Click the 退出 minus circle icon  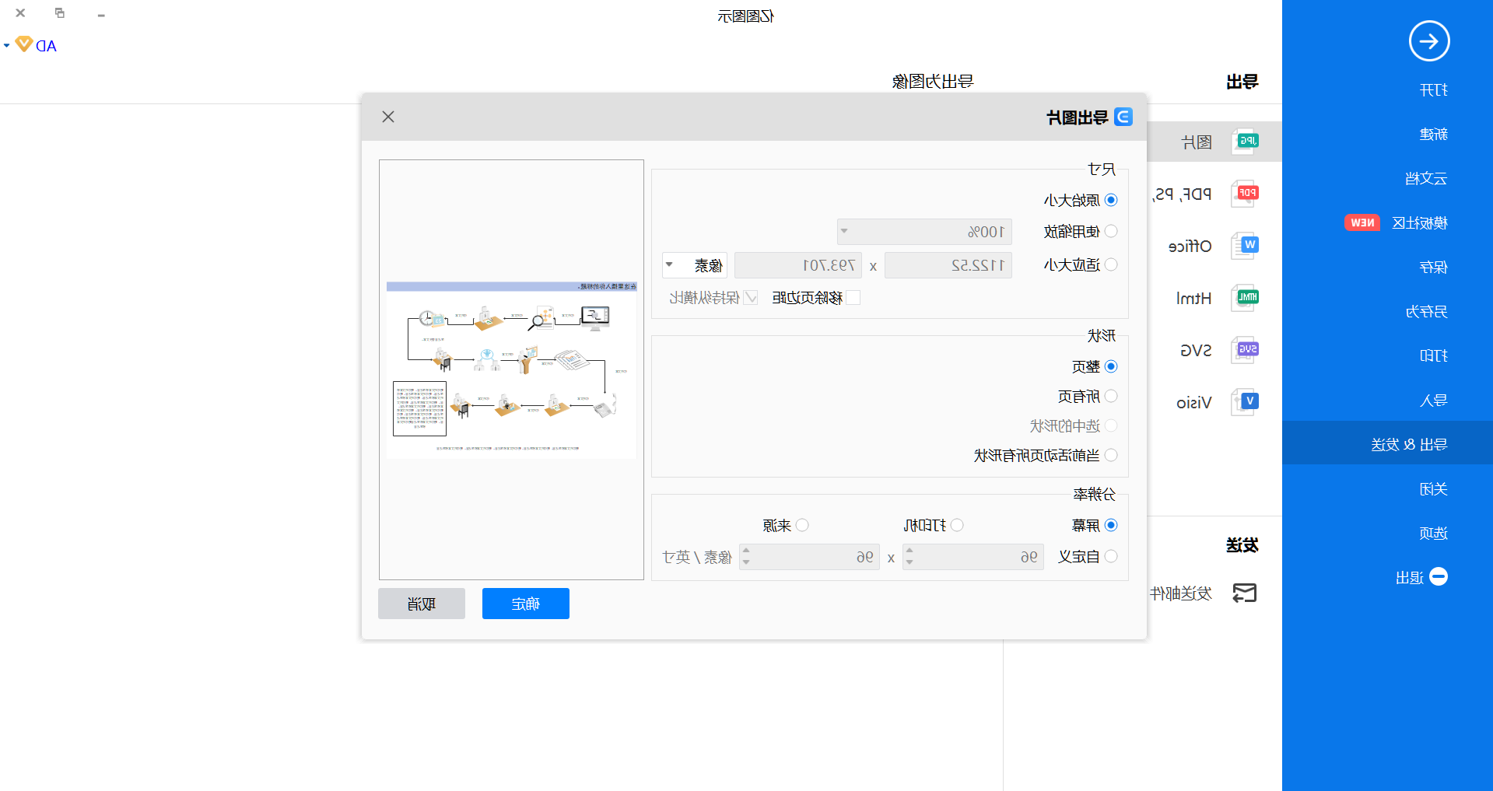click(1439, 576)
